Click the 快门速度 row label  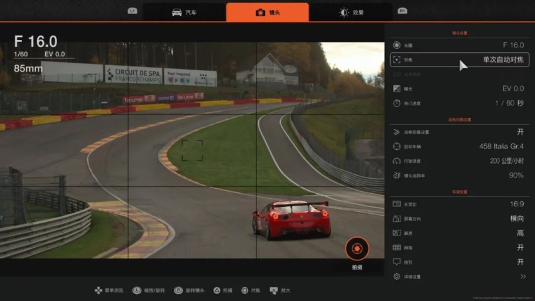click(412, 103)
